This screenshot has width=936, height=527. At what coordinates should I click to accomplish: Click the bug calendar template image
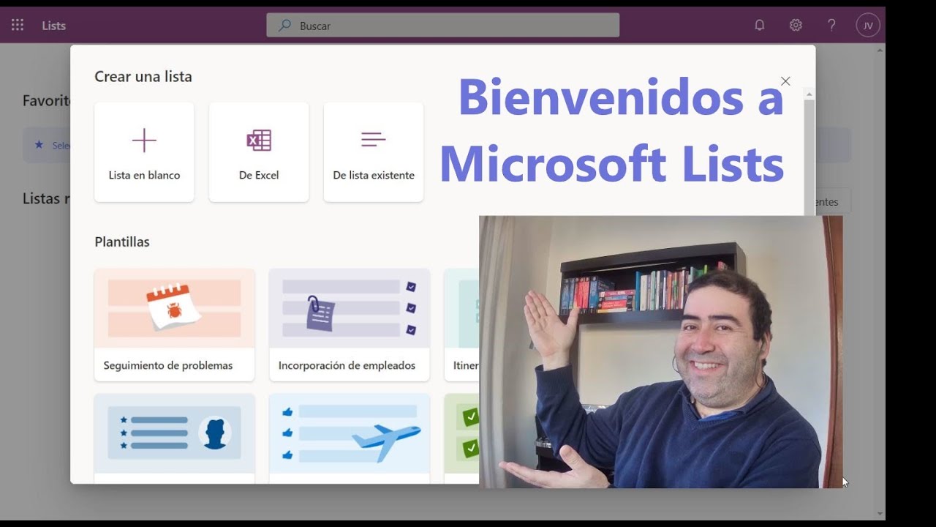click(175, 308)
